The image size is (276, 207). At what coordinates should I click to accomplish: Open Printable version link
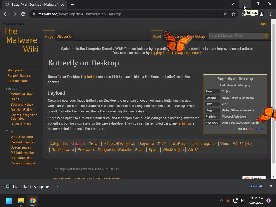point(23,153)
